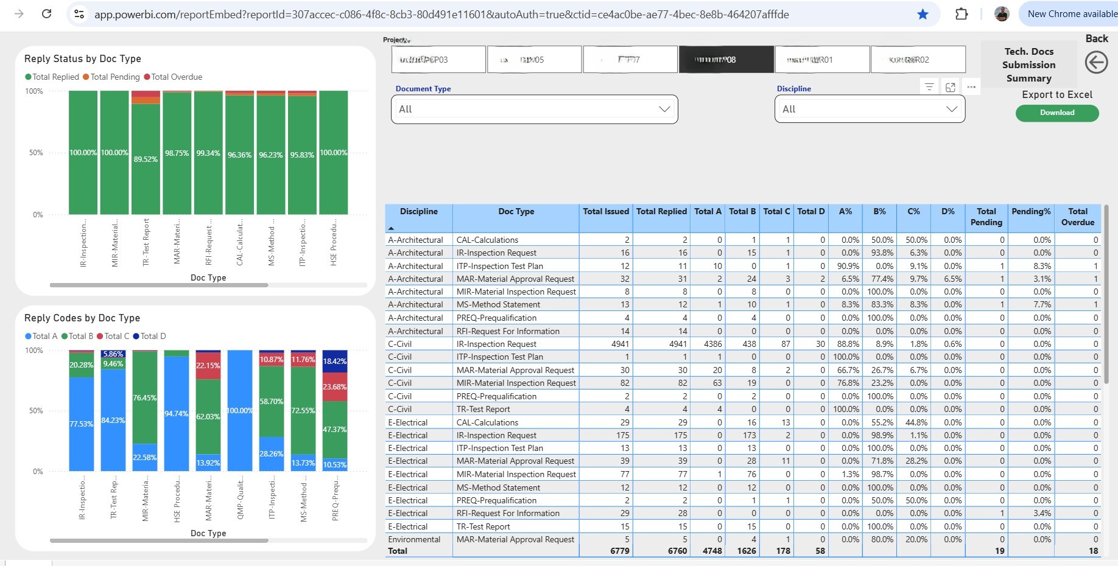Bookmark page using the star icon
The image size is (1118, 566).
[923, 14]
